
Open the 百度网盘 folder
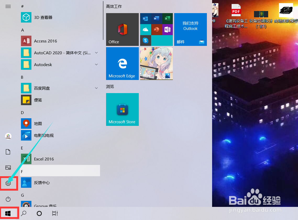pyautogui.click(x=60, y=88)
